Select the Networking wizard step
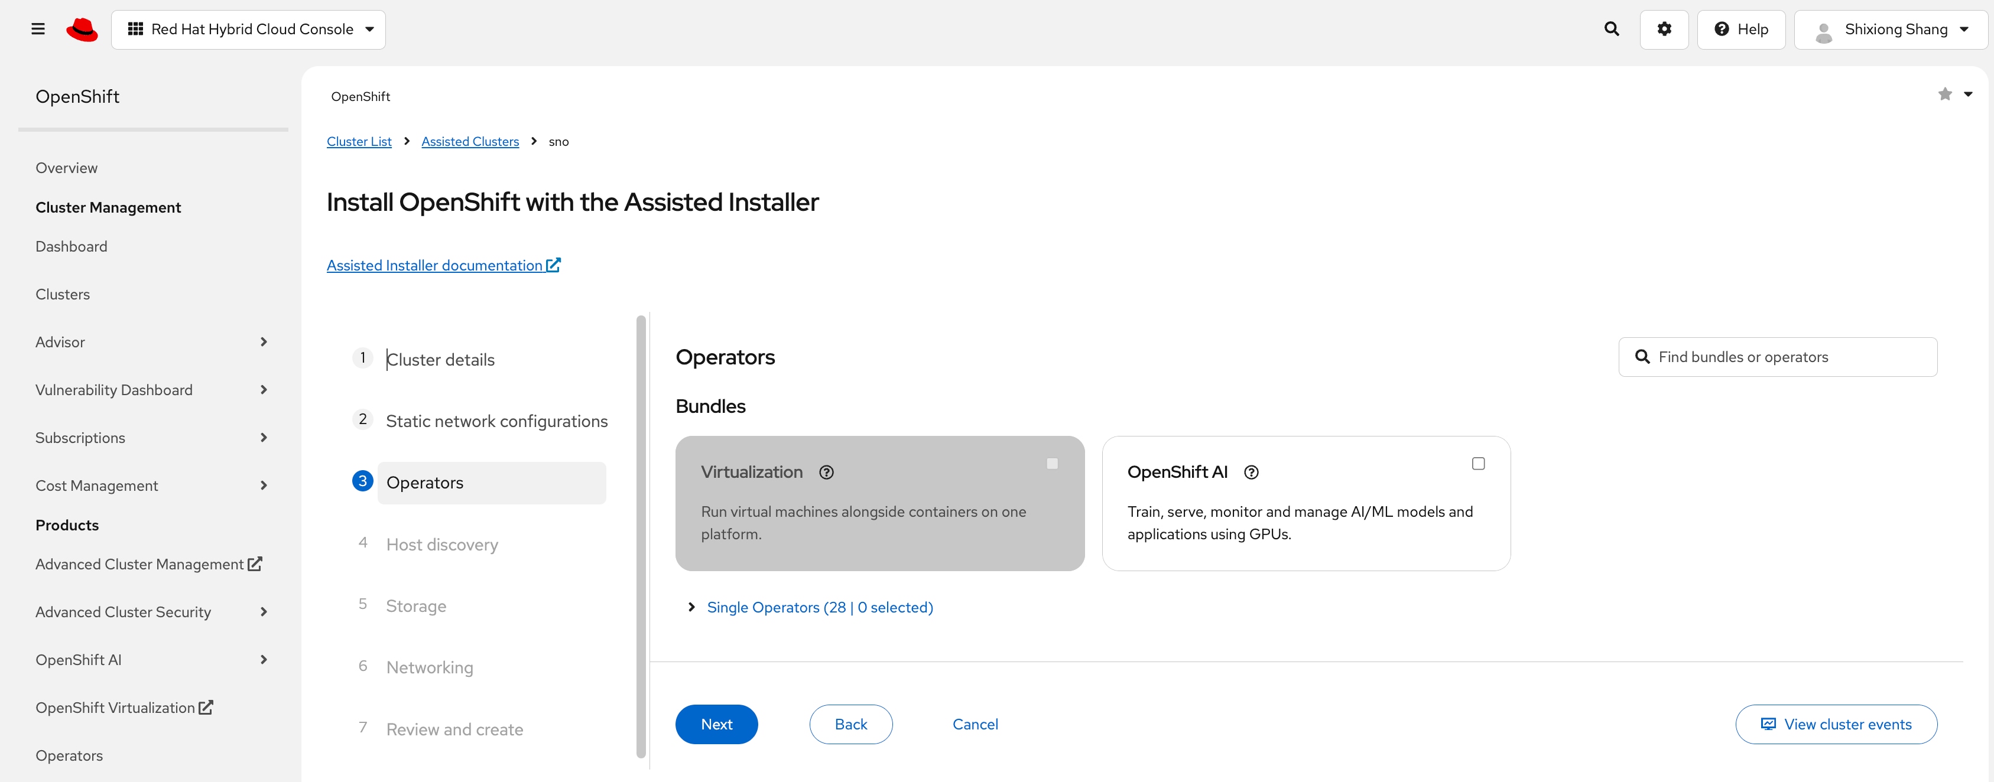1994x782 pixels. click(430, 667)
